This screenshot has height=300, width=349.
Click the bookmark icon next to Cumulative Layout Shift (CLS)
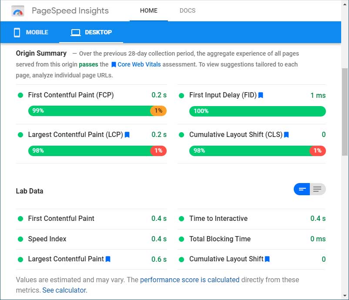point(286,135)
